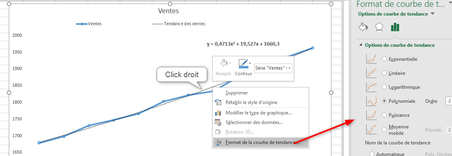This screenshot has height=156, width=452.
Task: Click the last data point marker of Ventes
Action: click(x=313, y=48)
